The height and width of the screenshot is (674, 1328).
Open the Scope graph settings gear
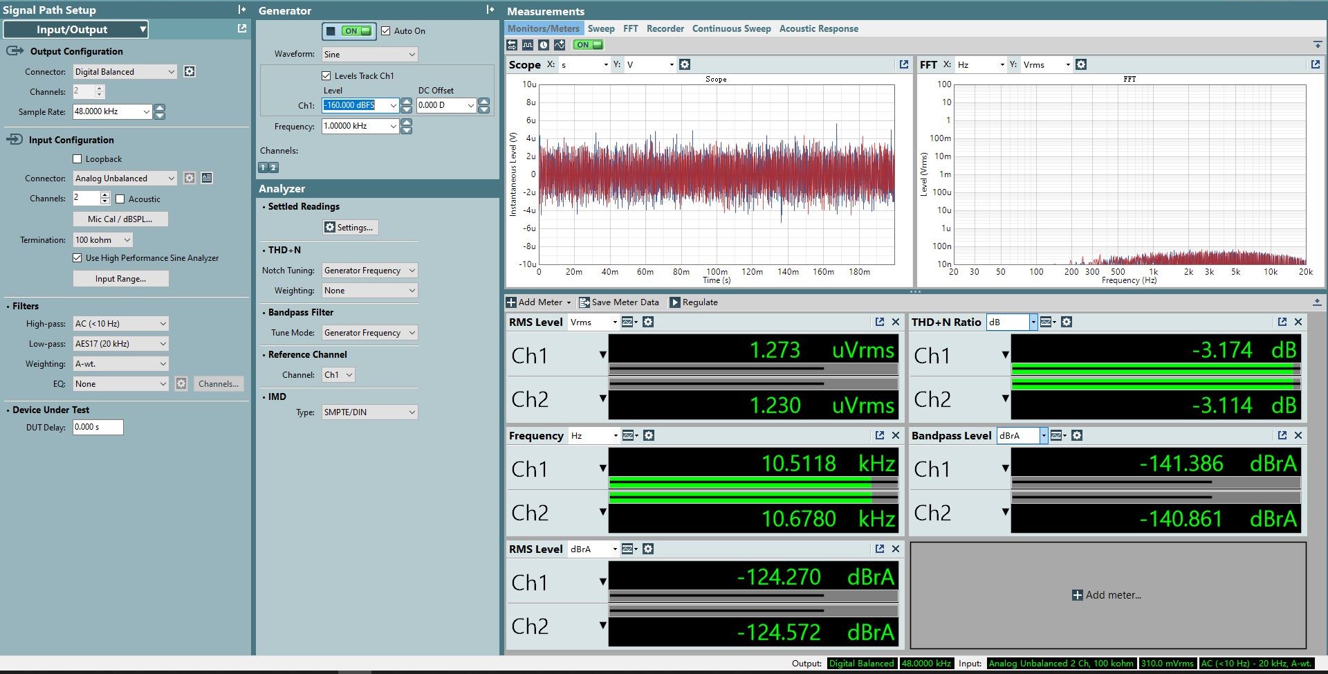point(685,64)
